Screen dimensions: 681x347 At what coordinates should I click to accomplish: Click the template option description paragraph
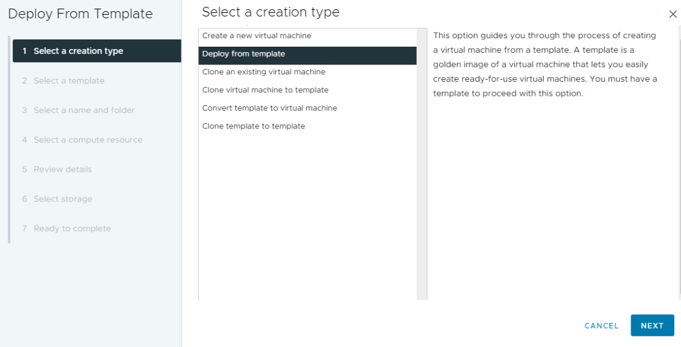pyautogui.click(x=545, y=64)
